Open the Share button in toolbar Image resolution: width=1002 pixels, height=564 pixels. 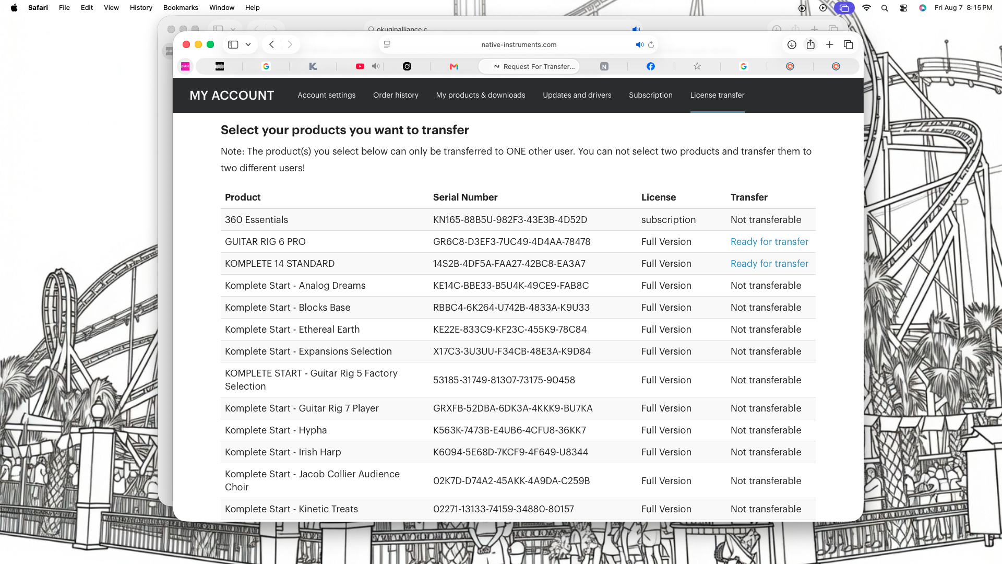(810, 45)
